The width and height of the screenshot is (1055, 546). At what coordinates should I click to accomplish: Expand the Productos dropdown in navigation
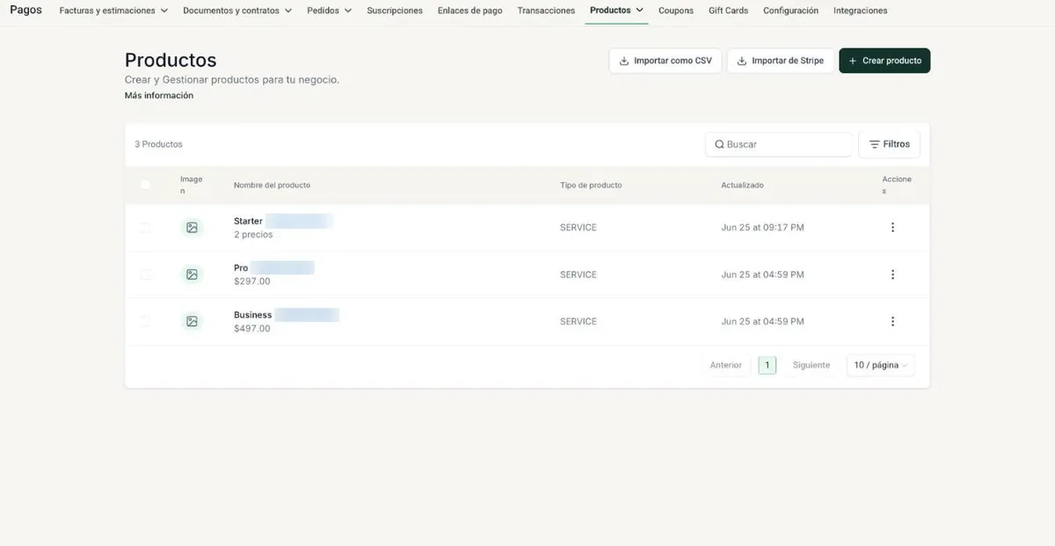616,11
